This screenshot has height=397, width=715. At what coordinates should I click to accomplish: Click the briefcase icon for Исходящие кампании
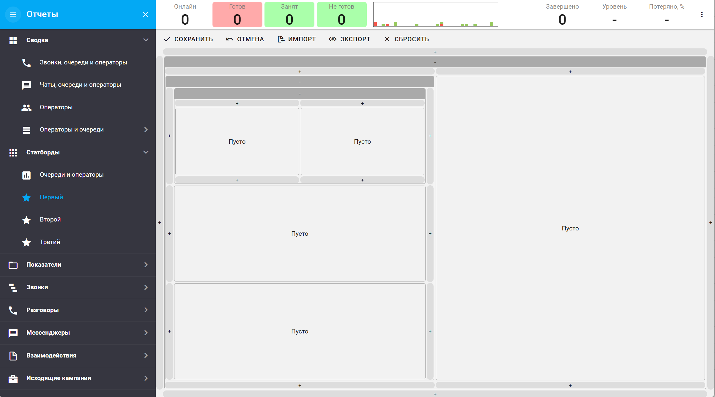pos(13,379)
